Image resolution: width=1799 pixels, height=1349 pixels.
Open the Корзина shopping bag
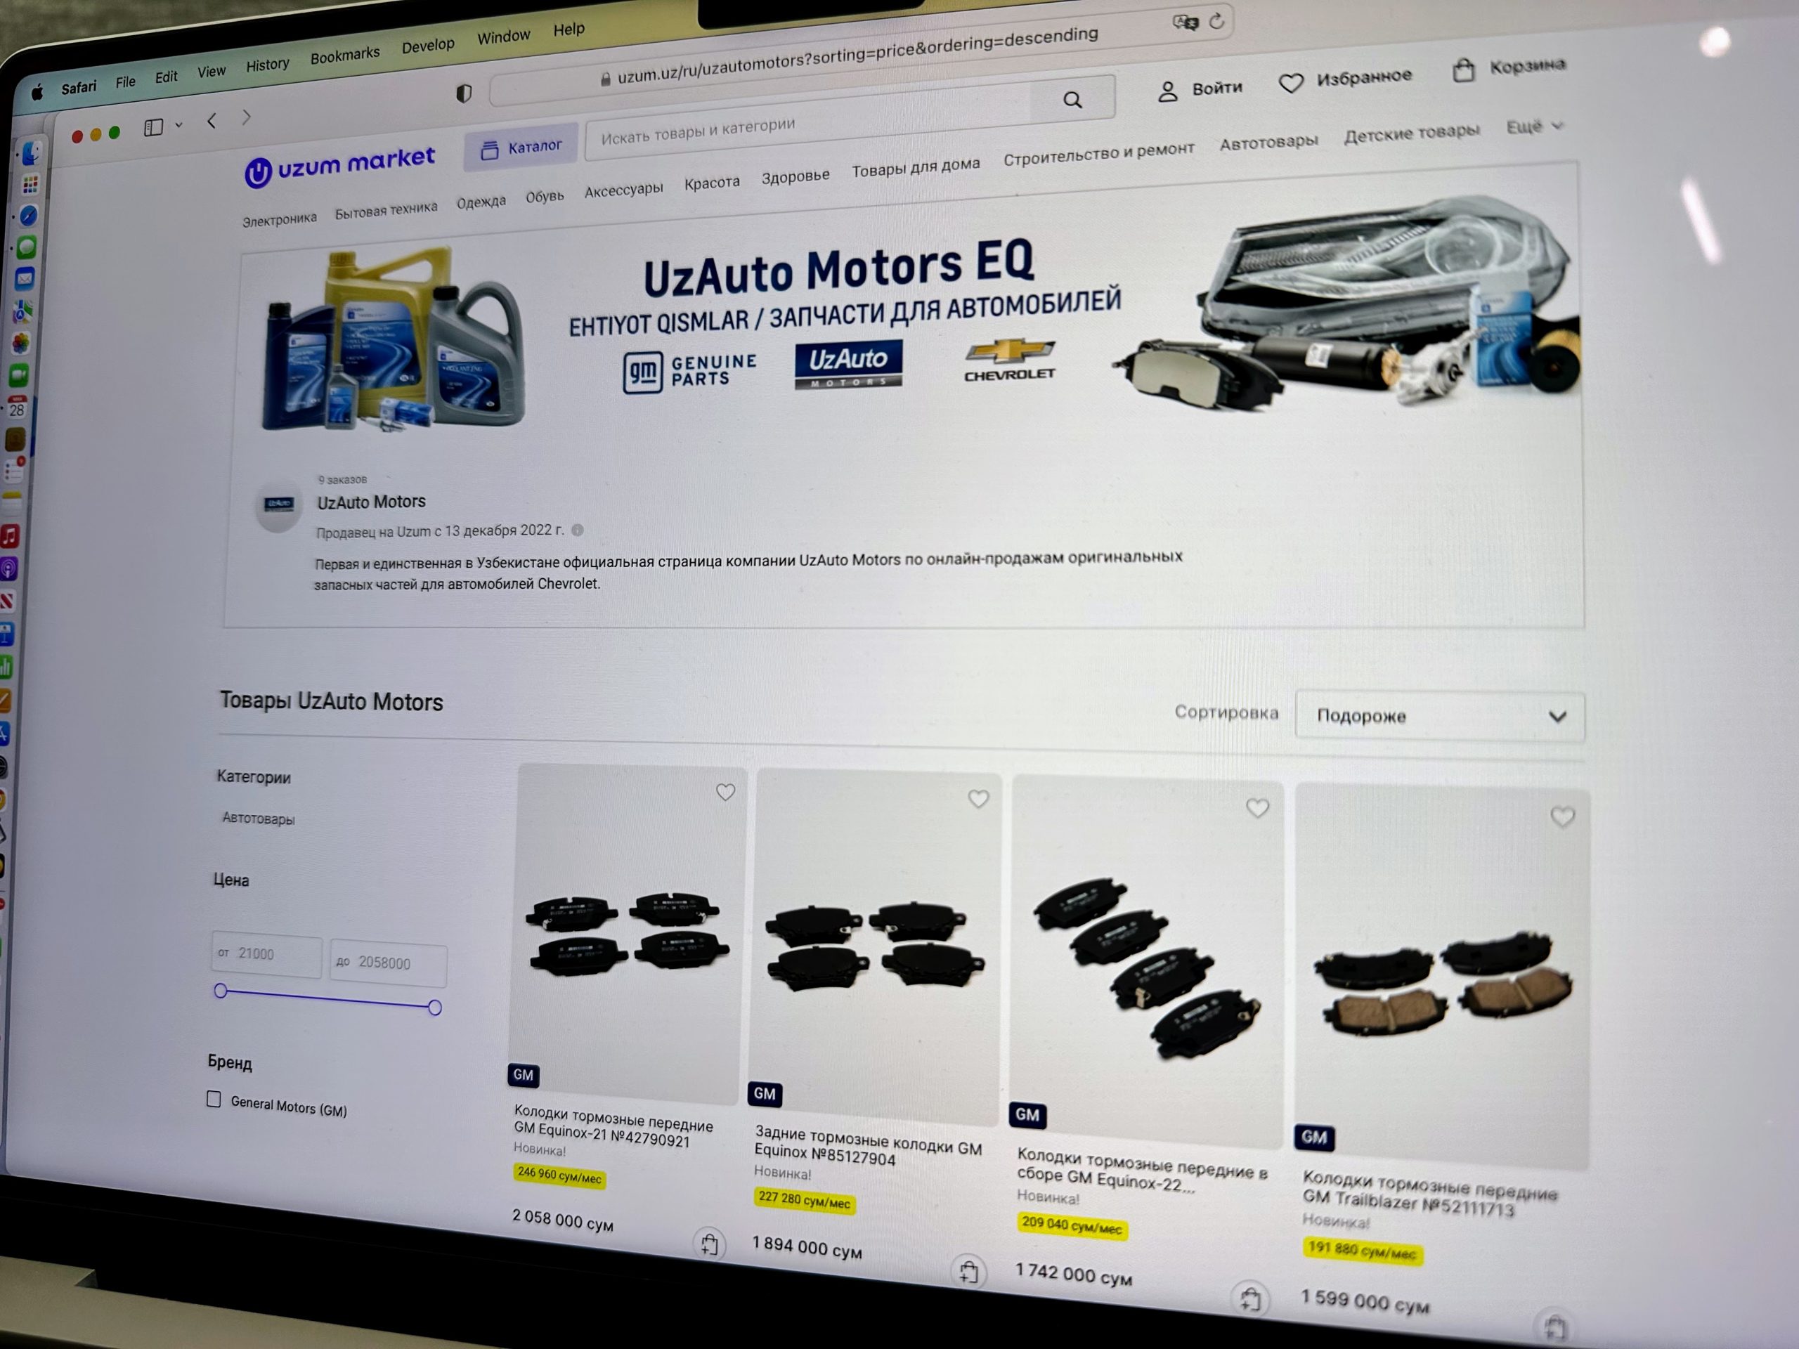[1509, 68]
